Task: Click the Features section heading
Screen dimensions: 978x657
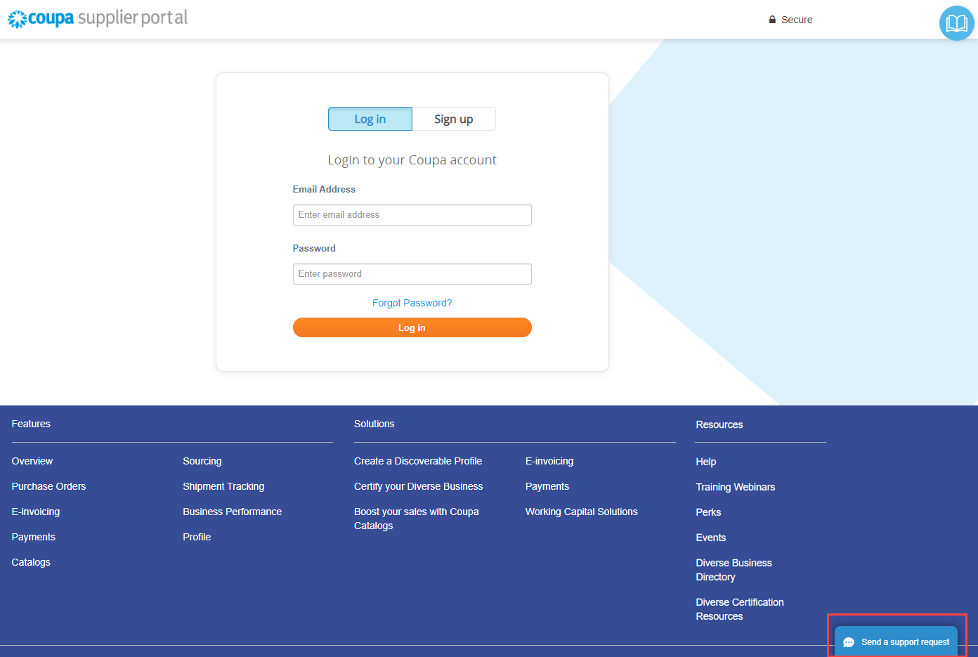Action: point(31,424)
